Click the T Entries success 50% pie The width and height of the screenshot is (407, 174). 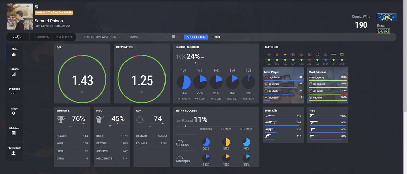pos(226,142)
